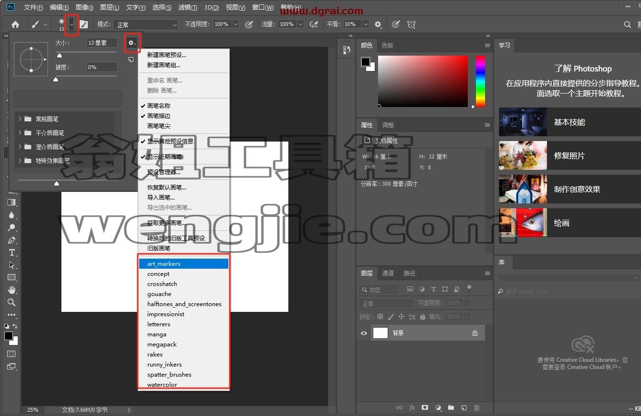Open the 模式 blend mode dropdown

[146, 24]
